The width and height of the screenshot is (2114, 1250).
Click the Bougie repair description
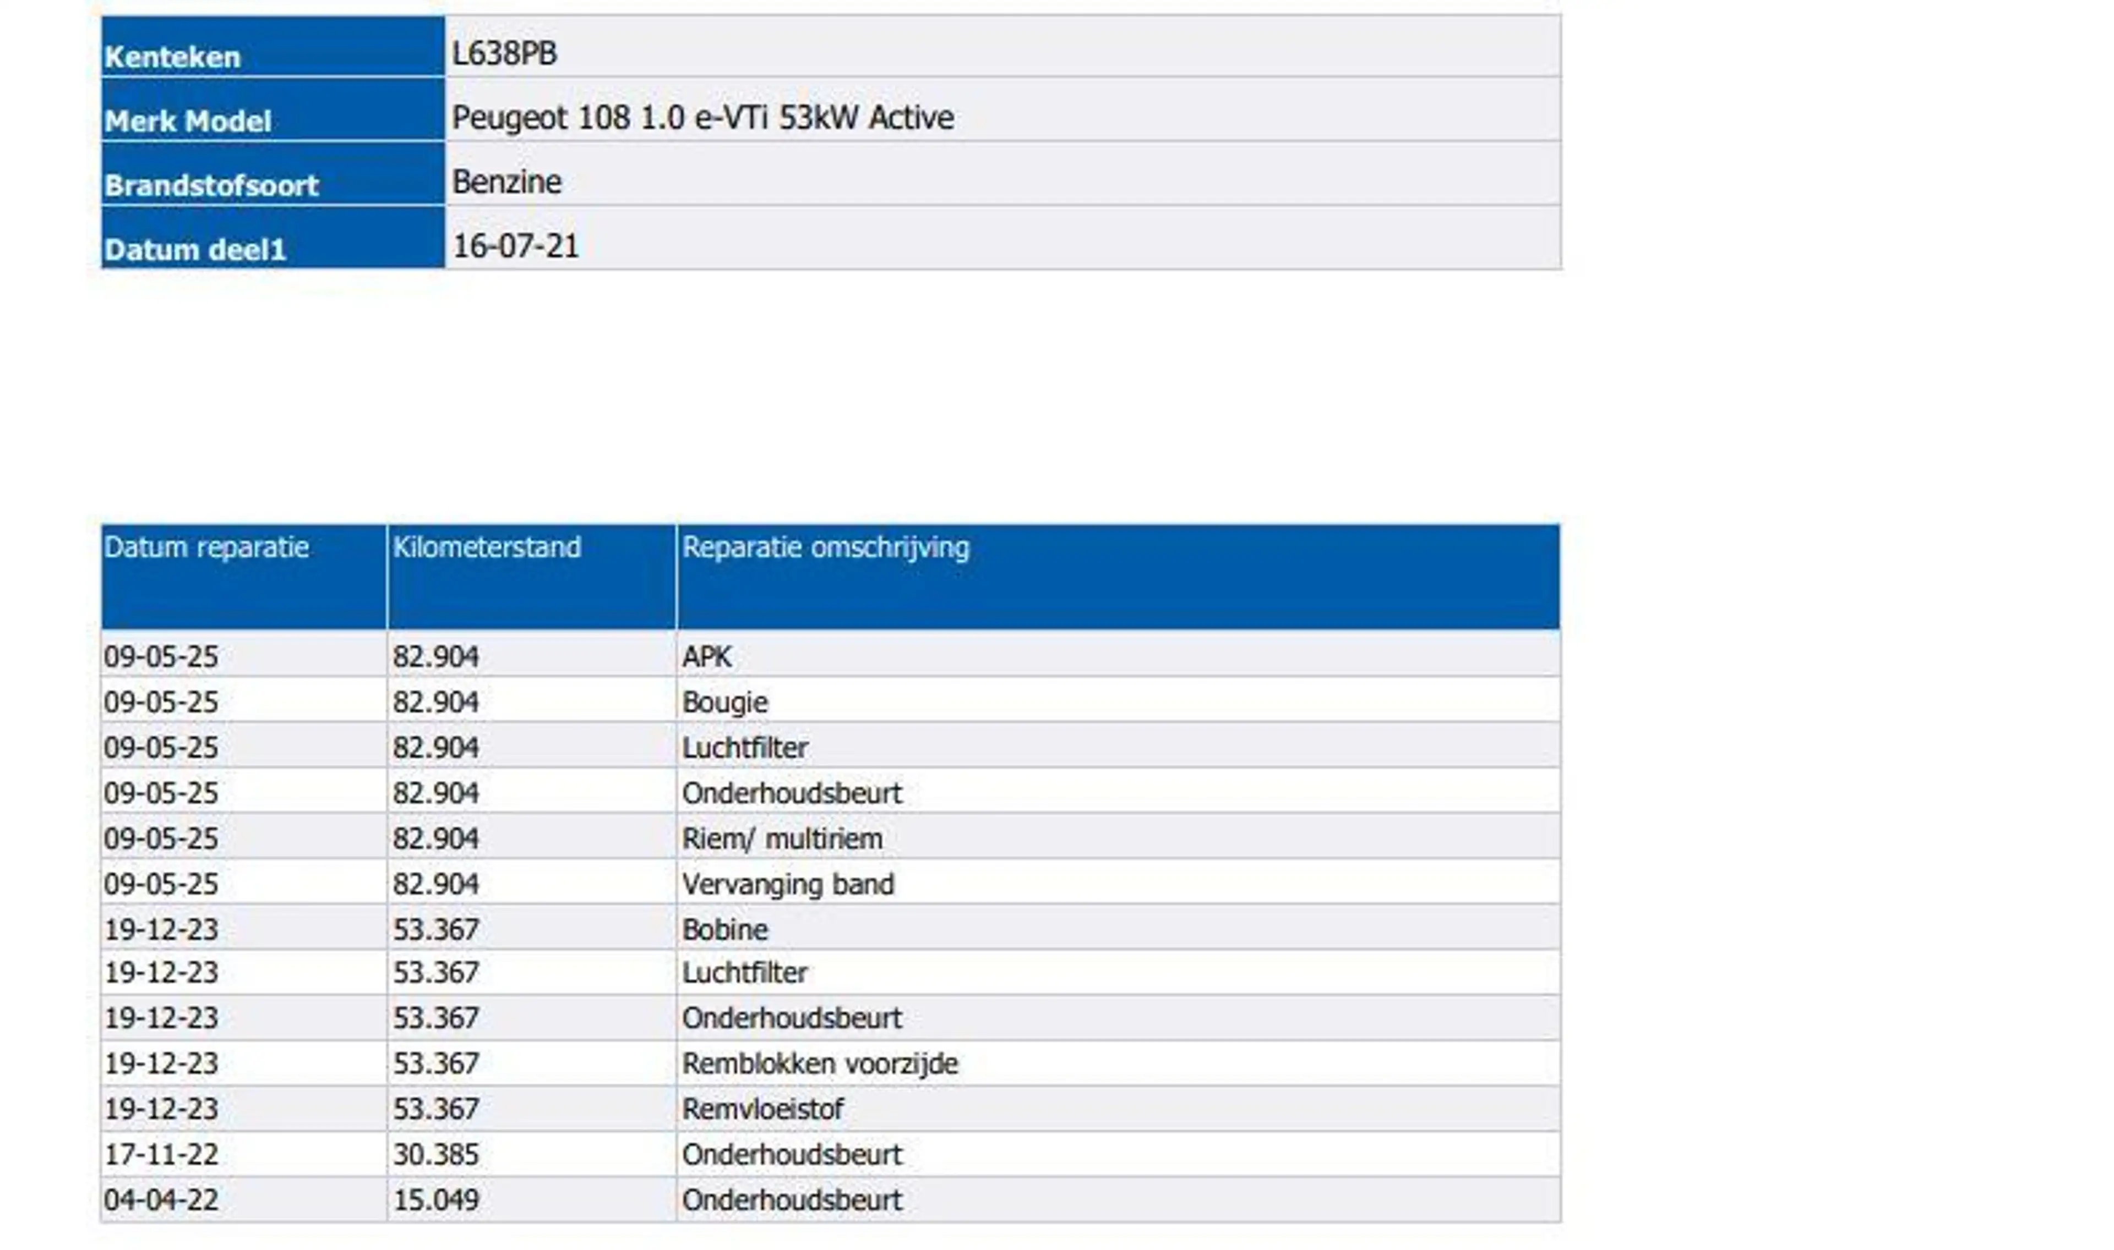pyautogui.click(x=724, y=701)
